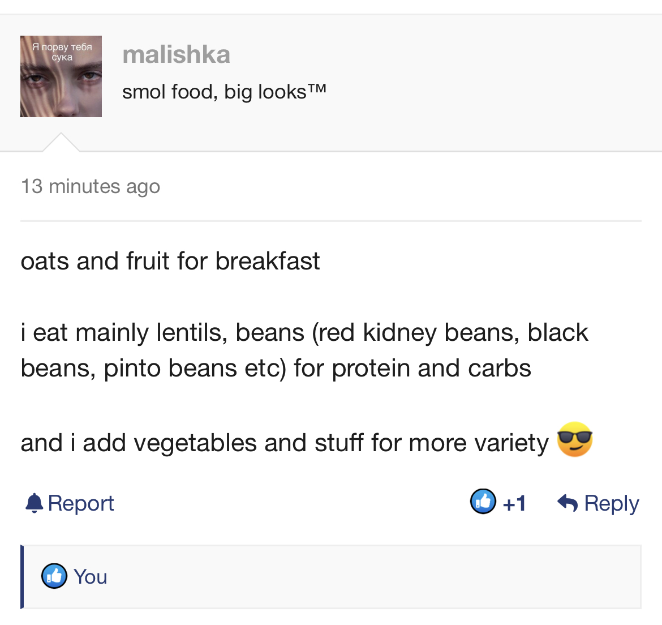Viewport: 662px width, 625px height.
Task: Click the Reply curved arrow icon
Action: tap(568, 503)
